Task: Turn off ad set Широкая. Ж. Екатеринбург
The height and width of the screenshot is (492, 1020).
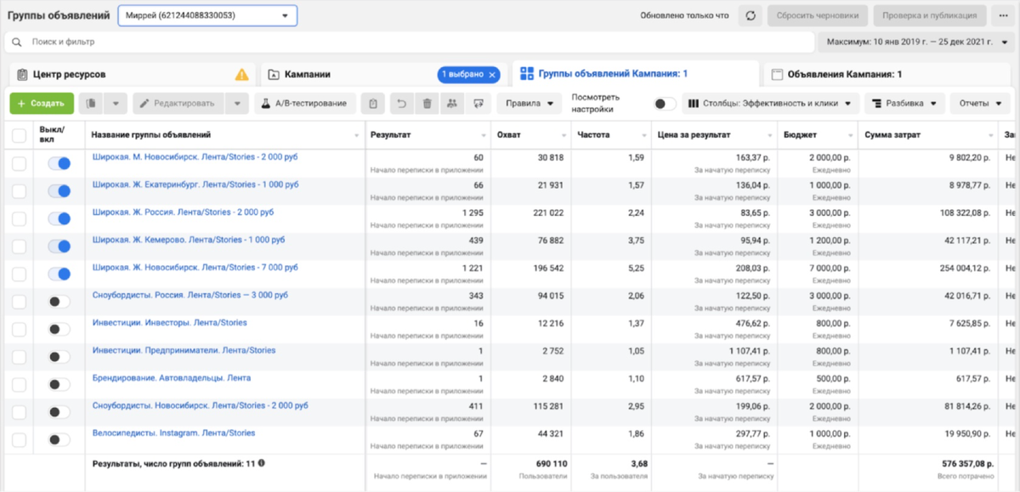Action: click(x=59, y=191)
